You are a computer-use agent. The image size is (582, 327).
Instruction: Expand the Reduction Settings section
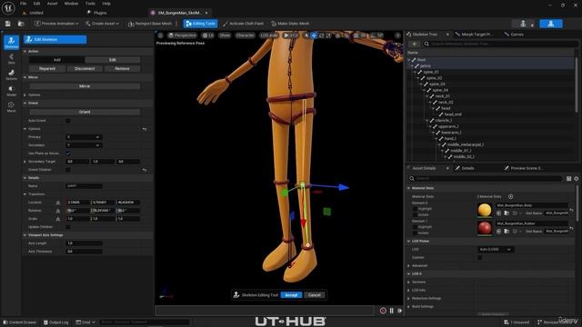pos(409,299)
